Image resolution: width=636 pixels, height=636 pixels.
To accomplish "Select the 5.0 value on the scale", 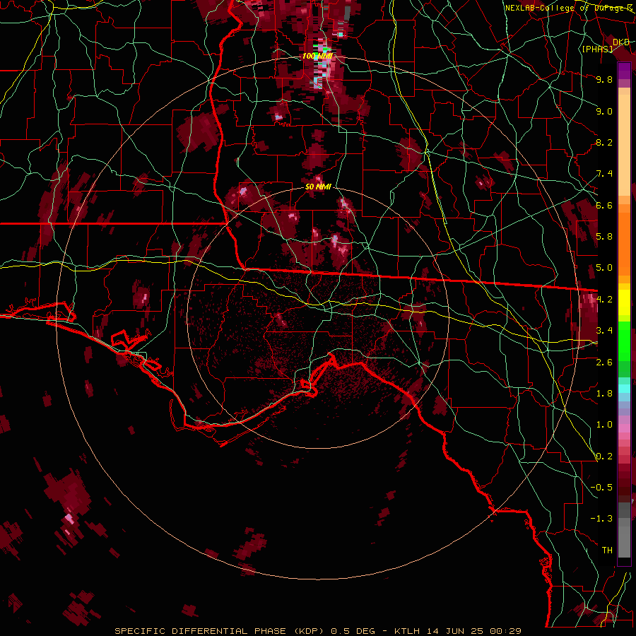I will (604, 268).
